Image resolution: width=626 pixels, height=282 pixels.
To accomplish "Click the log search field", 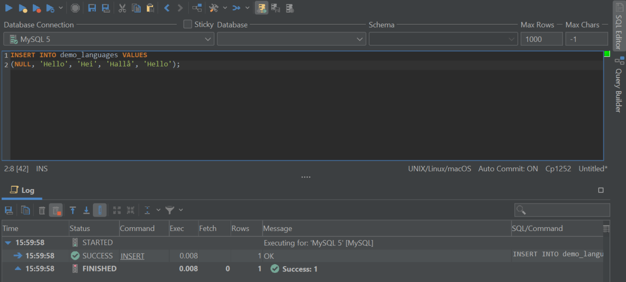I will click(x=561, y=209).
